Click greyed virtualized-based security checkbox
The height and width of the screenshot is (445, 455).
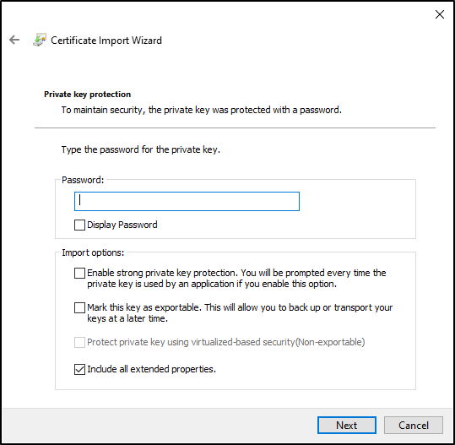[79, 342]
